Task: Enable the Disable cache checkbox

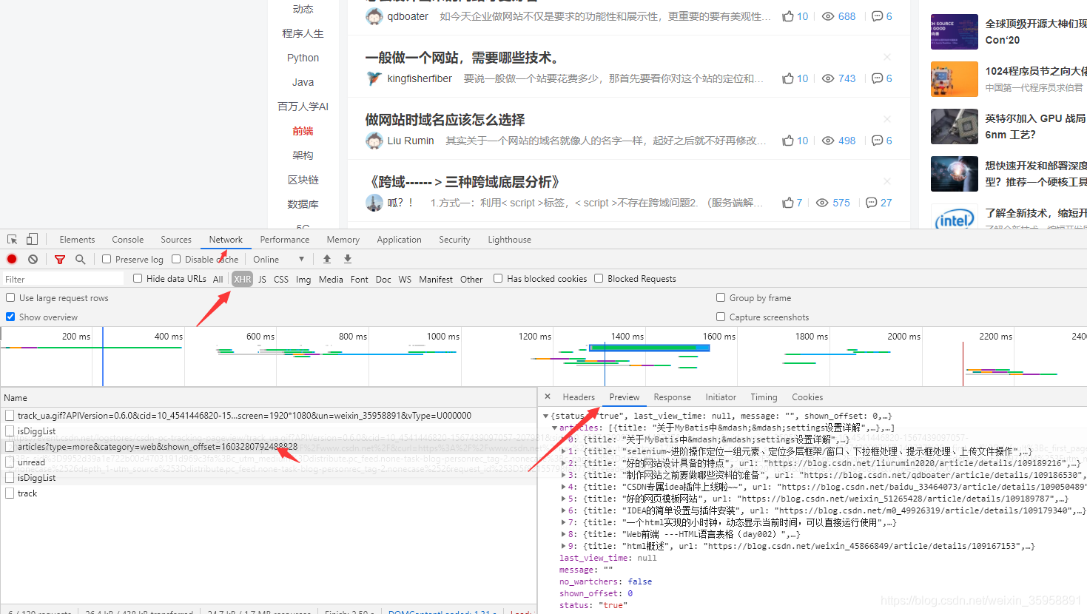Action: click(x=176, y=259)
